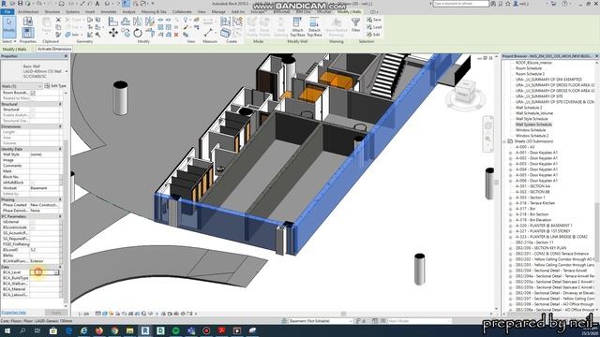Image resolution: width=600 pixels, height=337 pixels.
Task: Open the wall type selector dropdown
Action: pos(67,71)
